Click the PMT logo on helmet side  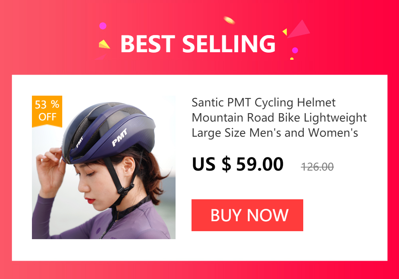120,138
